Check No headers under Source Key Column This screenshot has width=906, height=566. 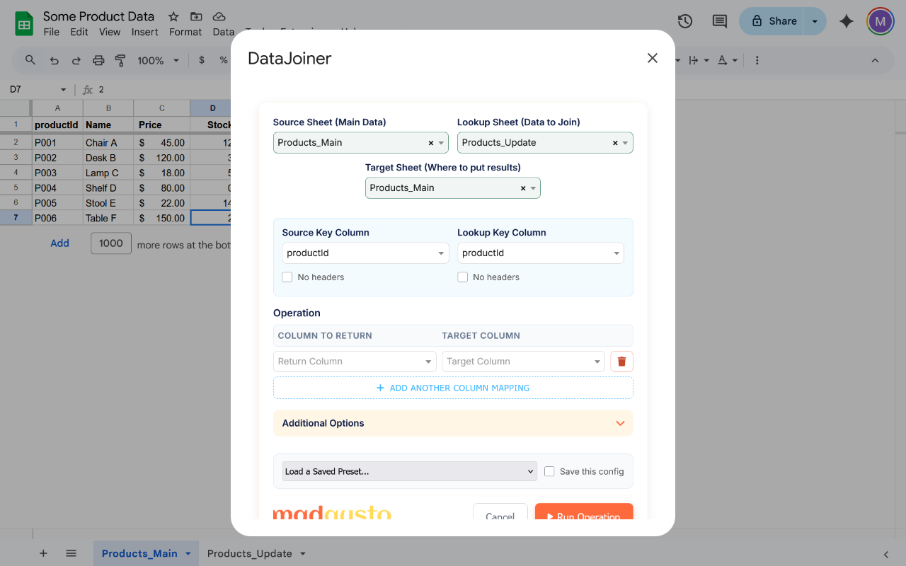(x=287, y=277)
